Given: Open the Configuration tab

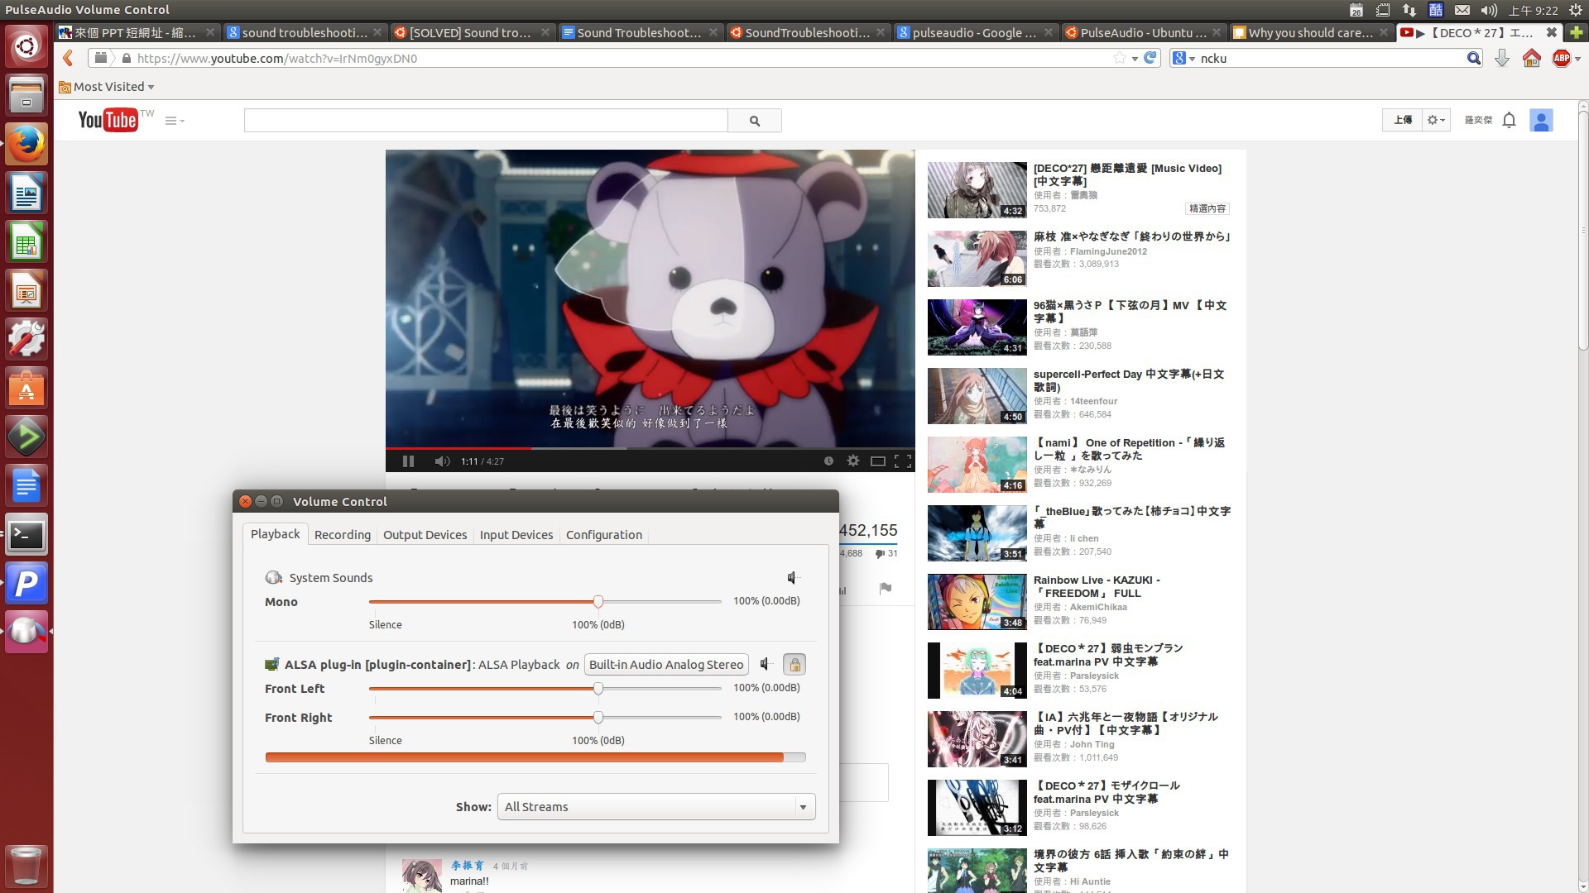Looking at the screenshot, I should point(603,535).
